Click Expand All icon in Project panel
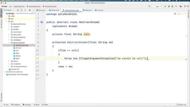190x107 pixels. tap(21, 10)
